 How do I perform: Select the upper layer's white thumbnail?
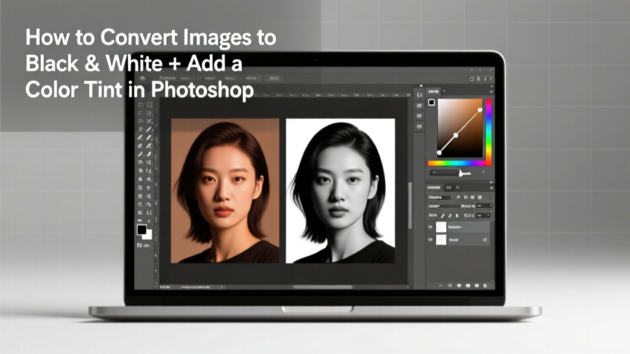coord(441,227)
